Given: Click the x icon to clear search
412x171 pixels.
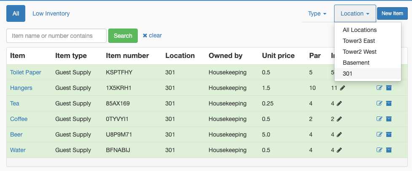Looking at the screenshot, I should coord(145,36).
